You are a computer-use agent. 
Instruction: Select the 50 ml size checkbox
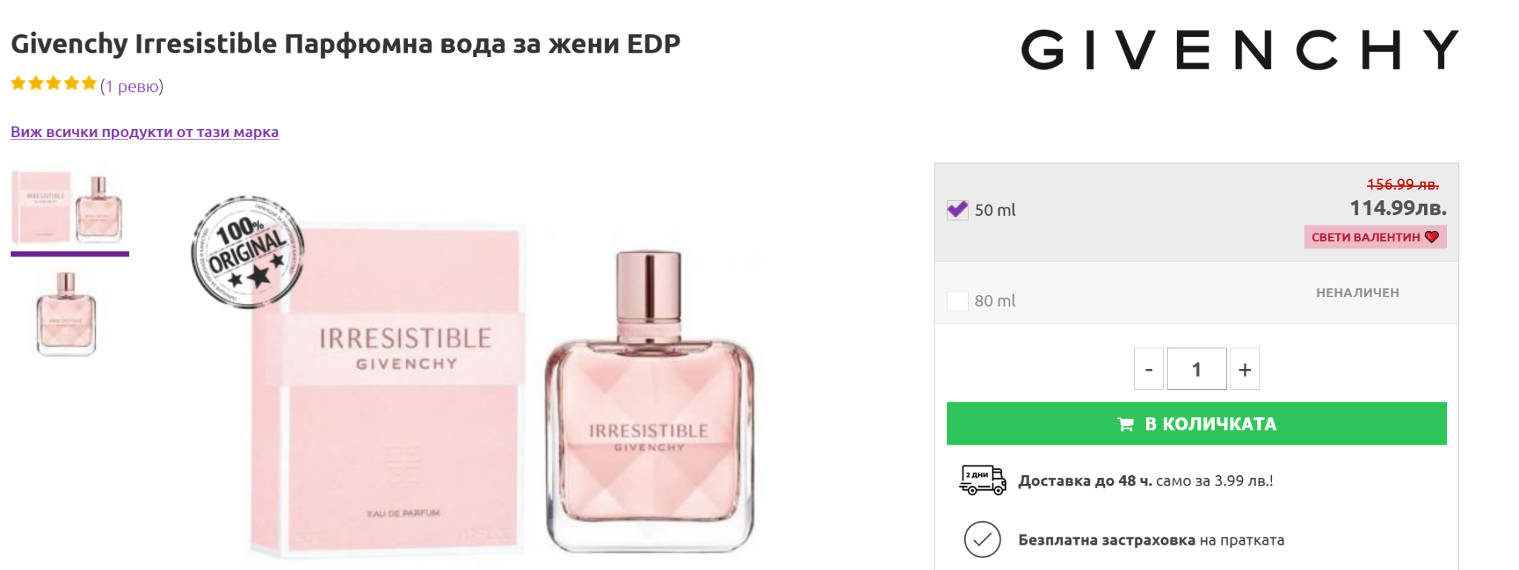[958, 210]
